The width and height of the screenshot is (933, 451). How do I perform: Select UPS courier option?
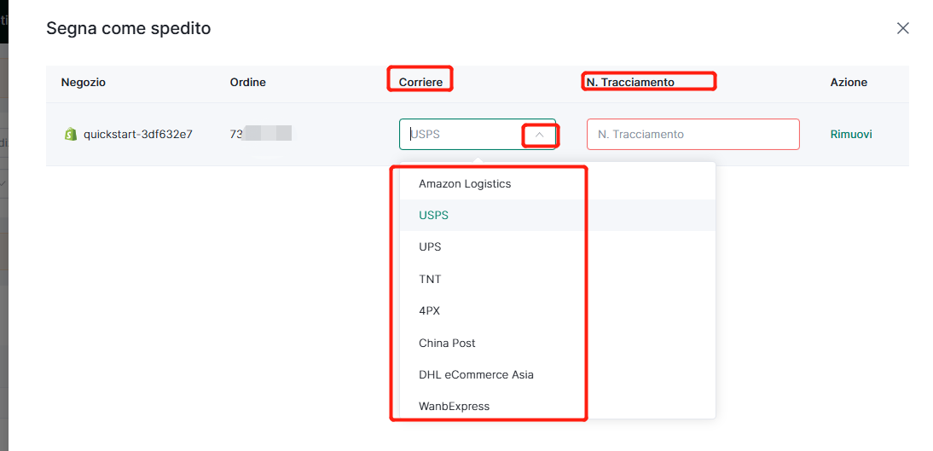pyautogui.click(x=558, y=247)
